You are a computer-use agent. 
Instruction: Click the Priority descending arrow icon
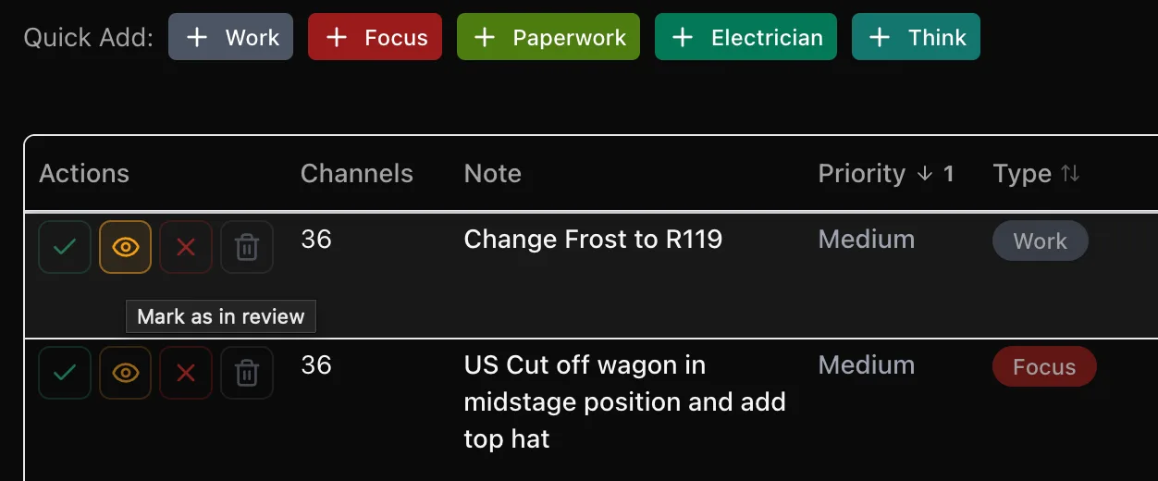924,174
